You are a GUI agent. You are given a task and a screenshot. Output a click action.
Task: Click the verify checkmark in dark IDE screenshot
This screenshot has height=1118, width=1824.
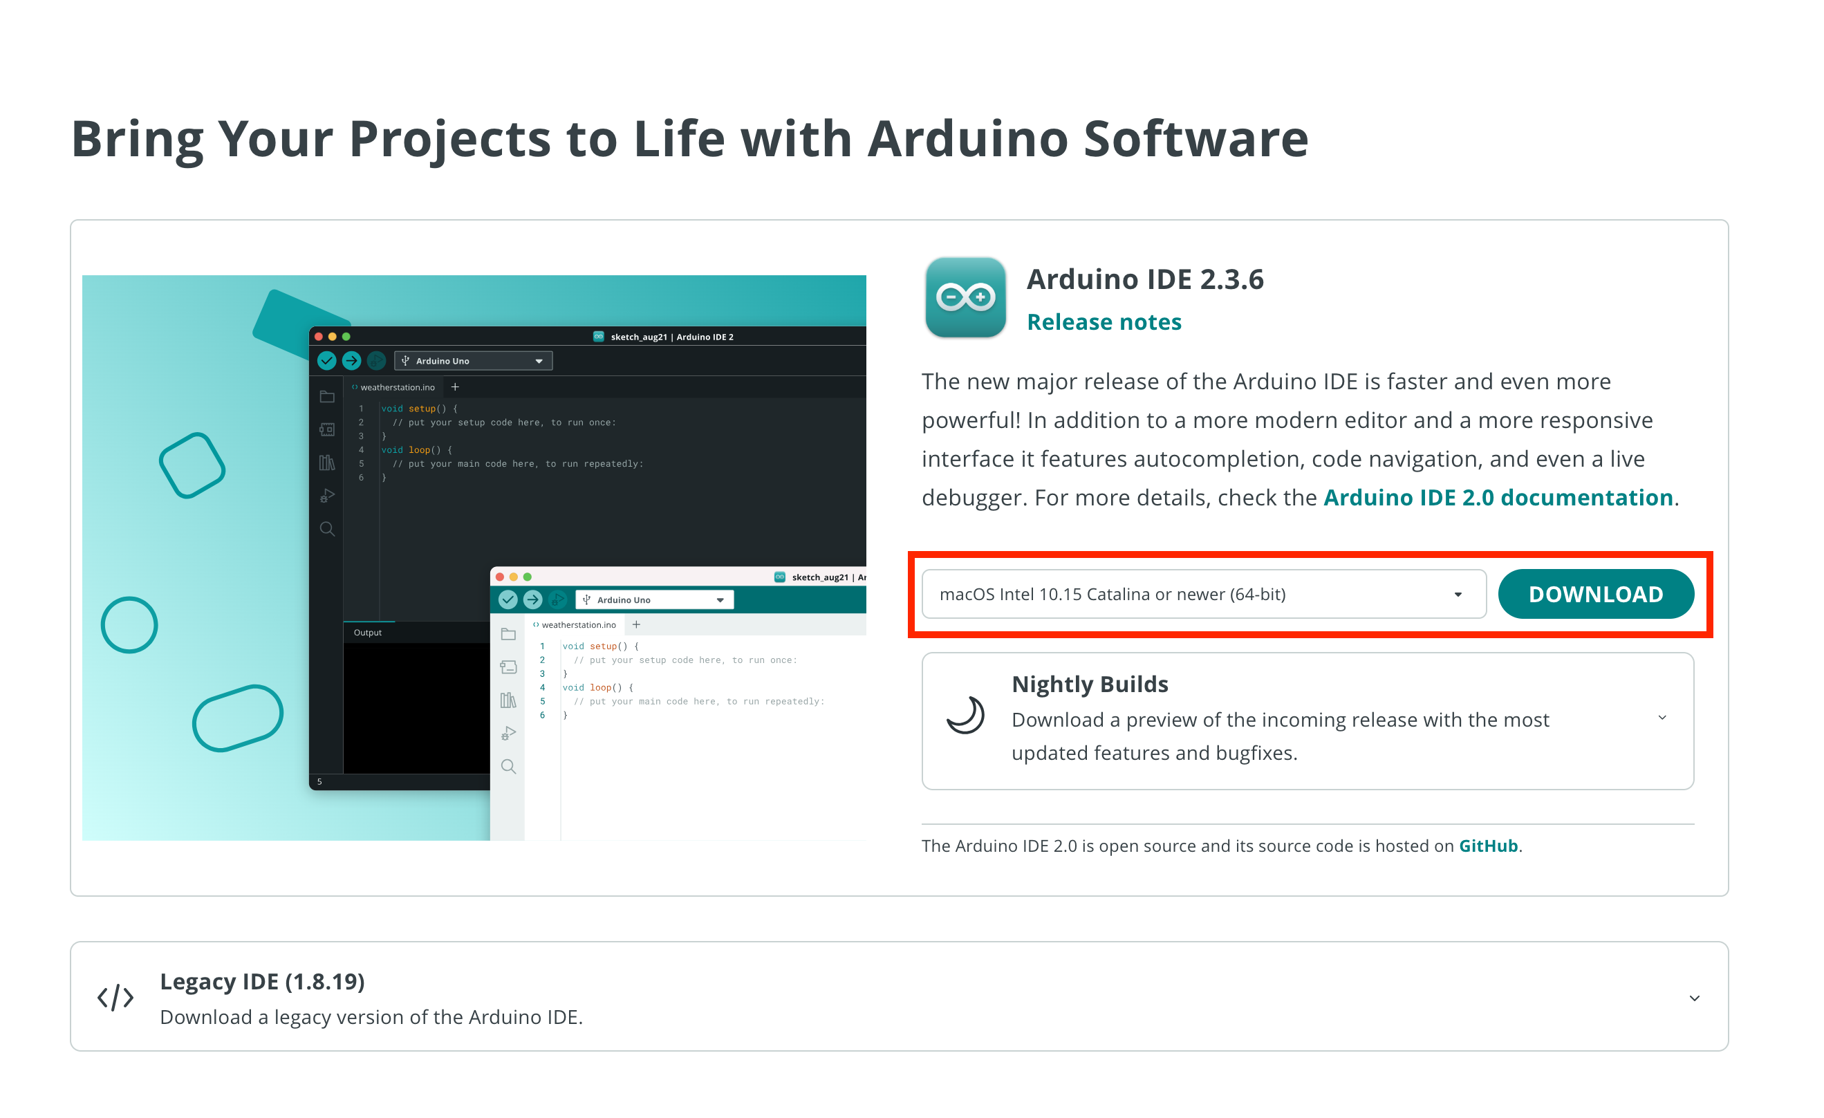326,361
